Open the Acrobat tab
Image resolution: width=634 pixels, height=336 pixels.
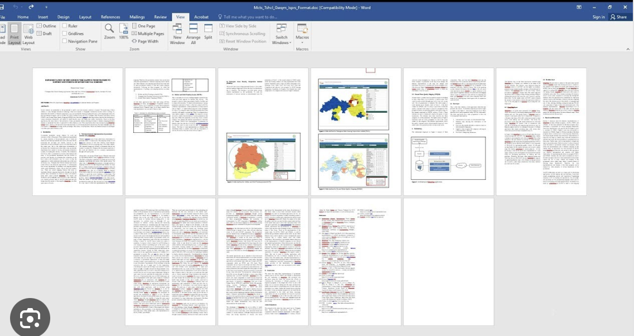(201, 17)
